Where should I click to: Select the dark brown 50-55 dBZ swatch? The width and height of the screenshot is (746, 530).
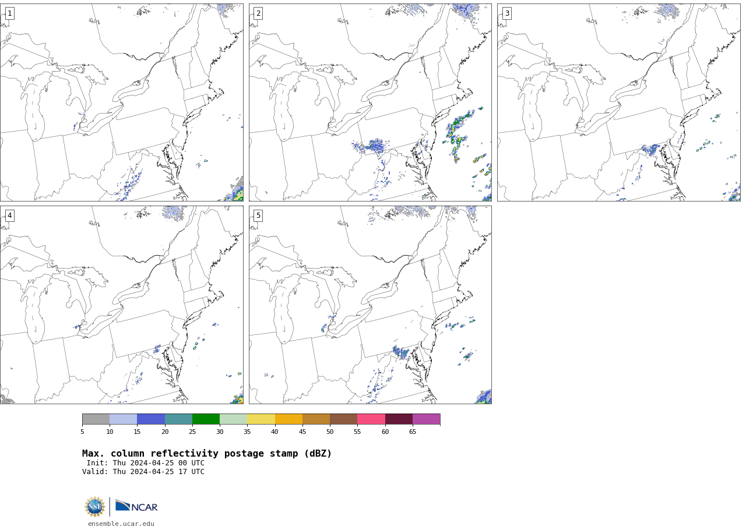343,419
